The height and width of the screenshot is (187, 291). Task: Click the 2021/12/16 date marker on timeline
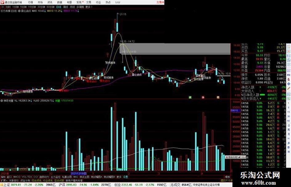click(79, 173)
